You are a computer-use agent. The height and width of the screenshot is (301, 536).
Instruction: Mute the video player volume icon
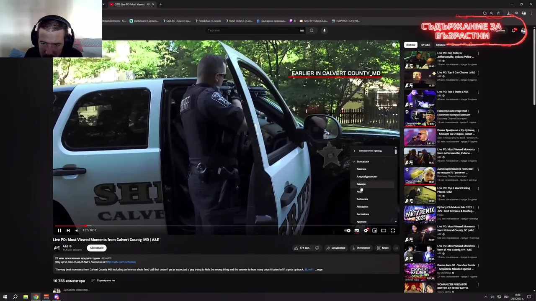77,230
